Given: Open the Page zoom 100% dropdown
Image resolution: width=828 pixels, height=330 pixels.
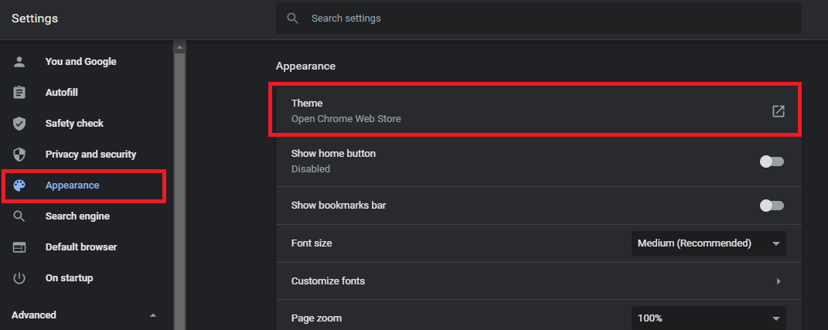Looking at the screenshot, I should tap(709, 318).
